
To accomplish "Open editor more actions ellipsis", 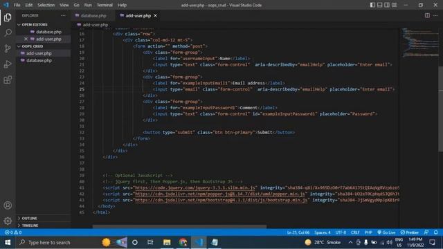I will (435, 15).
